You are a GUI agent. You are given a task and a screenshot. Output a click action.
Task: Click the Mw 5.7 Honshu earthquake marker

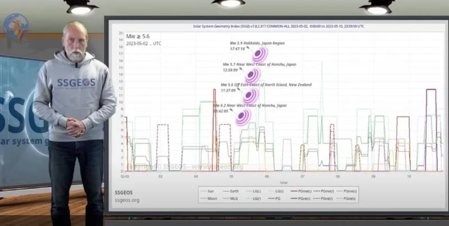point(253,76)
